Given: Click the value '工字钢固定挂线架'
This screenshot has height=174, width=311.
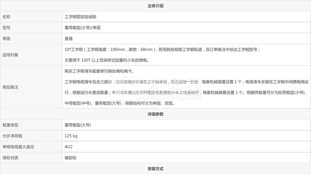Looking at the screenshot, I should 80,17.
